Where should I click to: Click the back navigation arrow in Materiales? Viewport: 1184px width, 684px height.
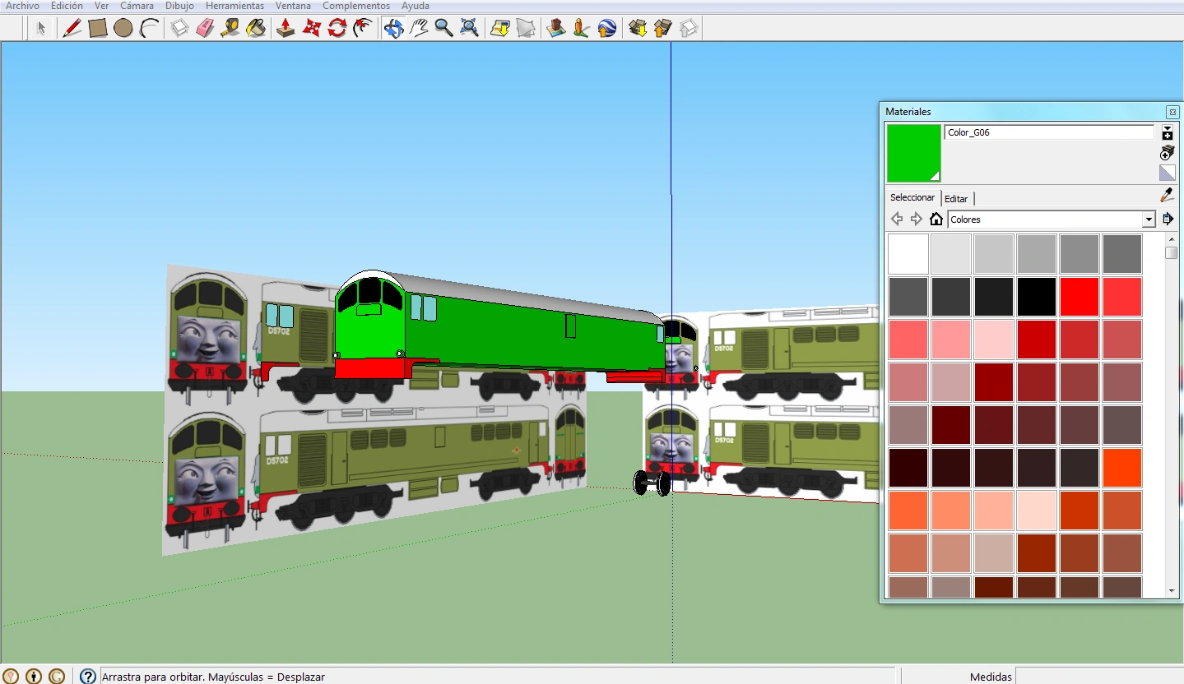896,219
